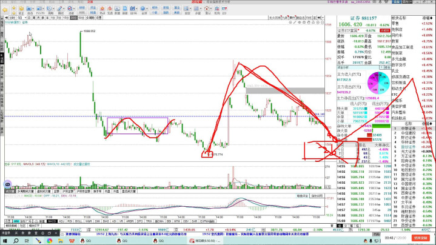Viewport: 436px width, 245px height.
Task: Open the 多周期 button
Action: [x=90, y=18]
